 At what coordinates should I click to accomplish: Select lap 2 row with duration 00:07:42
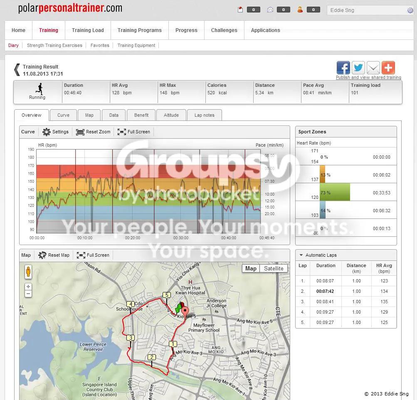(x=346, y=291)
